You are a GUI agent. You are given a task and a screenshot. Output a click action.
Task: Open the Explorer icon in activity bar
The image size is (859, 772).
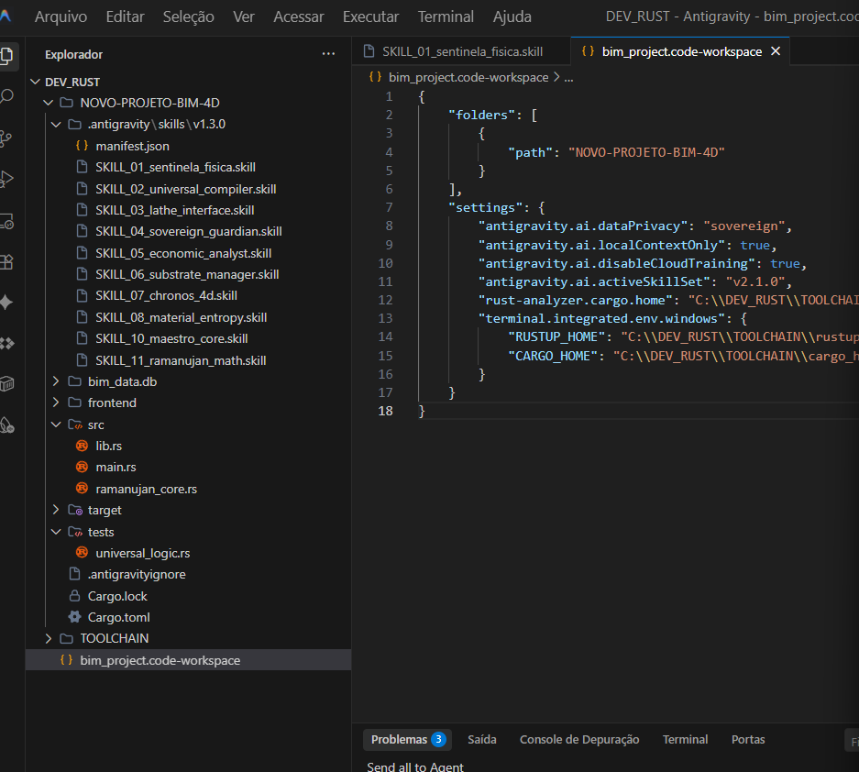(x=7, y=56)
